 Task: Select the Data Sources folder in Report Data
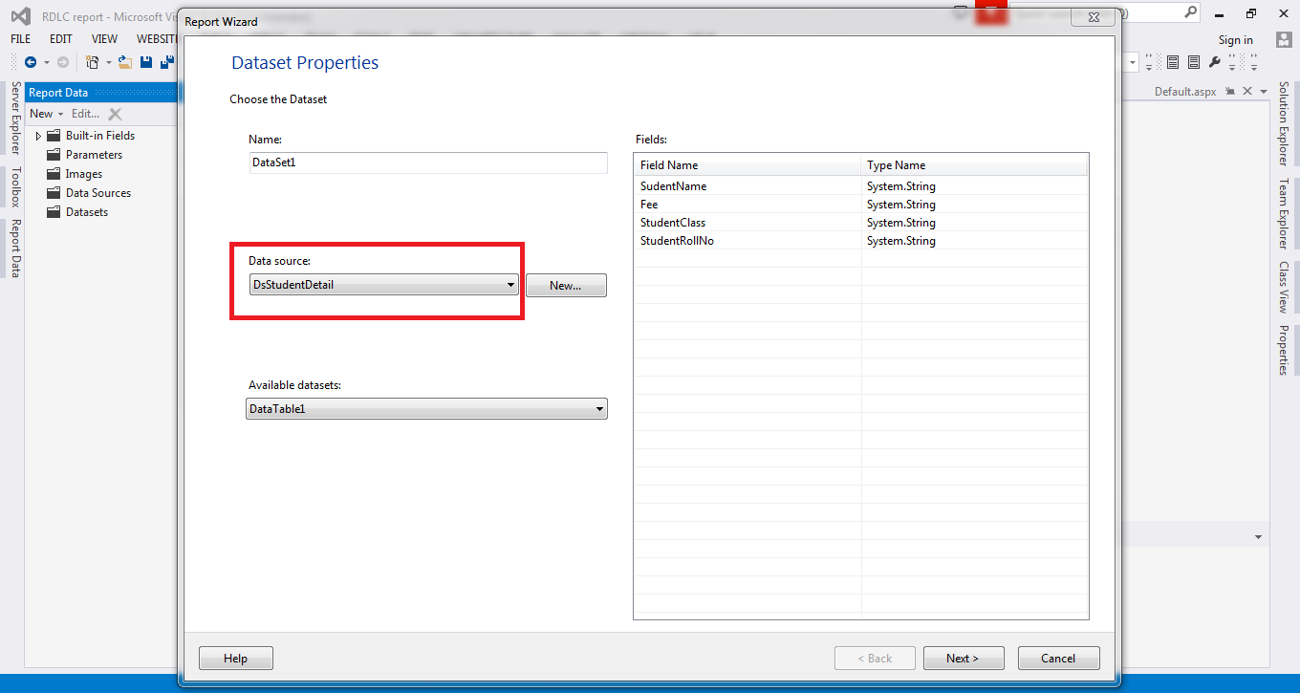click(97, 192)
